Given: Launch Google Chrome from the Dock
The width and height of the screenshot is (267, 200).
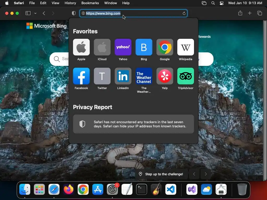Looking at the screenshot, I should 83,189.
